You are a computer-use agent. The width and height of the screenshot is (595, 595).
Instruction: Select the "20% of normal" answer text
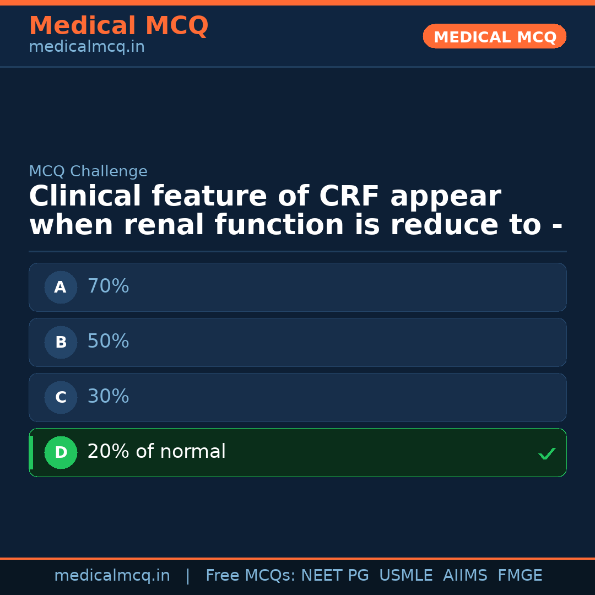tap(156, 452)
